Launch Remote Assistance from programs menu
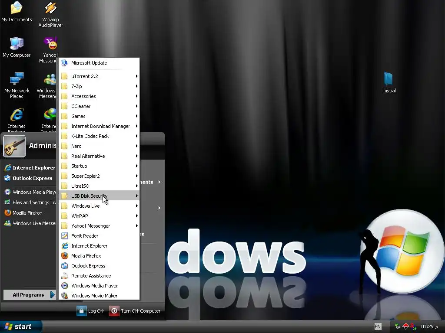This screenshot has width=445, height=333. 99,276
